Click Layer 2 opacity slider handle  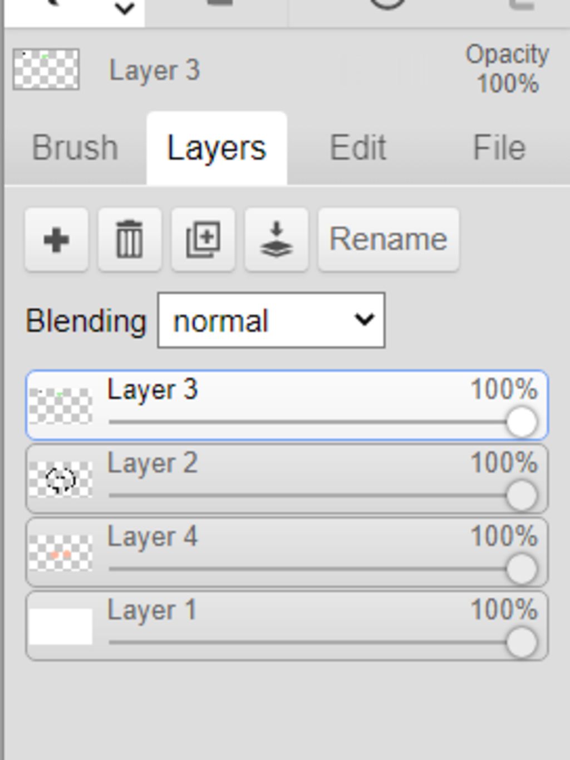pyautogui.click(x=522, y=496)
